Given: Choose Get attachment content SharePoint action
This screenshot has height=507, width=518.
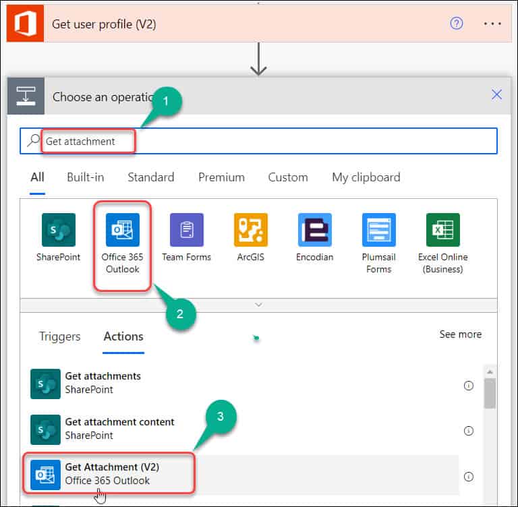Looking at the screenshot, I should click(244, 429).
